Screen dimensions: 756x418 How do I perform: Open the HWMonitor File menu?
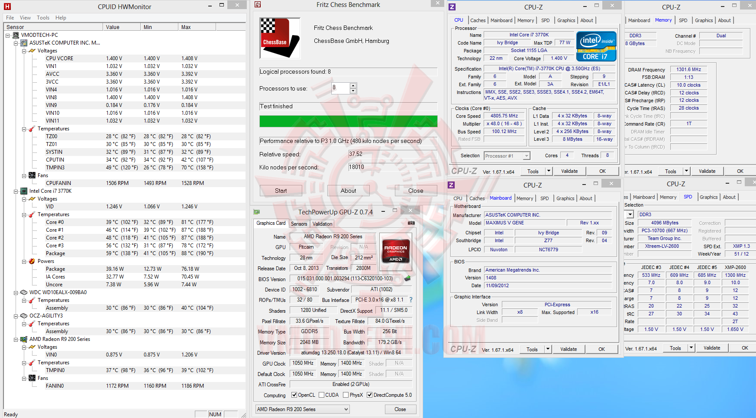[10, 18]
